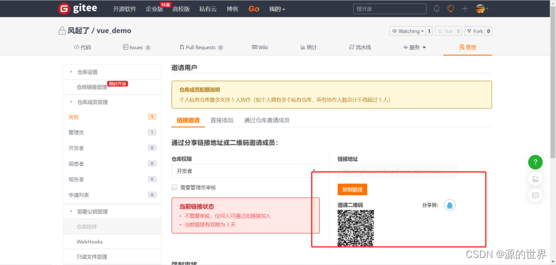Open 仓库镜像管理 in sidebar
The width and height of the screenshot is (556, 265).
[x=92, y=87]
